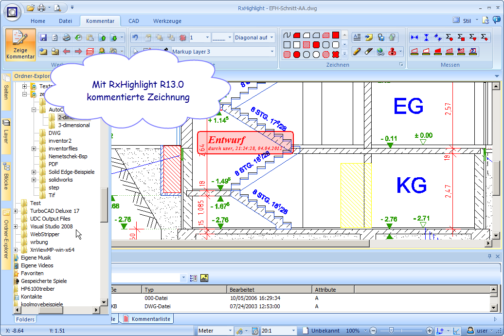Measure aligned diagonal distance tool
504x336 pixels.
coord(438,37)
